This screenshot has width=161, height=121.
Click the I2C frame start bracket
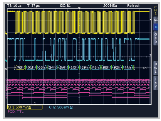(x=15, y=67)
